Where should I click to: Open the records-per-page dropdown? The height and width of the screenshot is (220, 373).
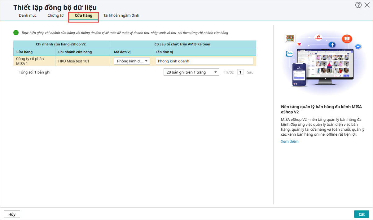[x=191, y=72]
